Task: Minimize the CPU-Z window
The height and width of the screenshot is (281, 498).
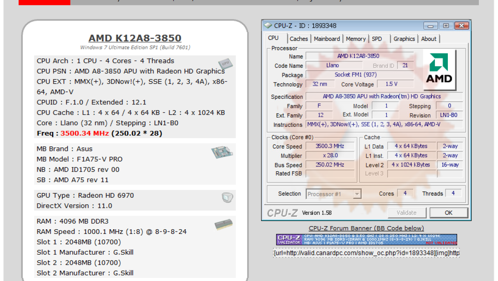Action: point(431,26)
